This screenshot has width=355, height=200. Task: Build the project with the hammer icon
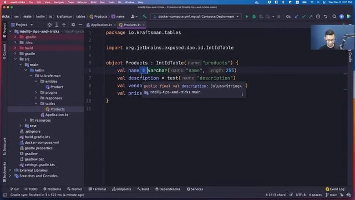pos(144,17)
